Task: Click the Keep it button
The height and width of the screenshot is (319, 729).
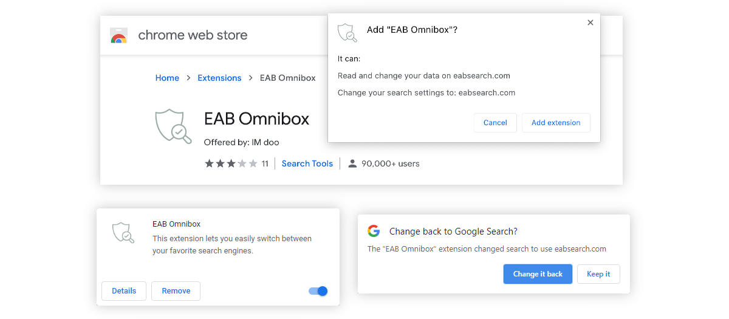Action: (x=598, y=274)
